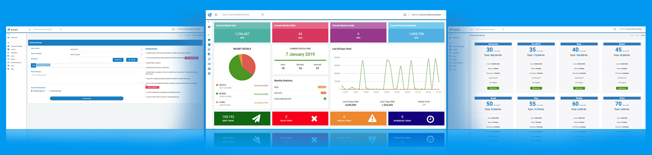The width and height of the screenshot is (652, 155).
Task: Click Sample download button
Action: coord(132,60)
